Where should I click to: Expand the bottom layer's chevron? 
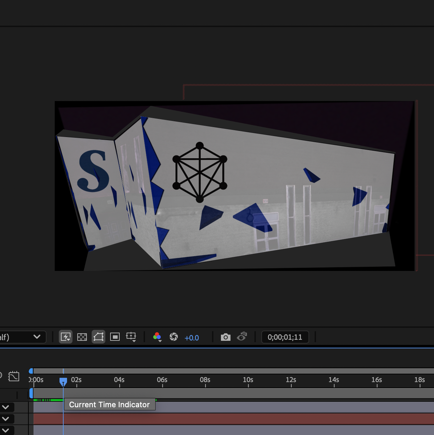click(x=5, y=430)
